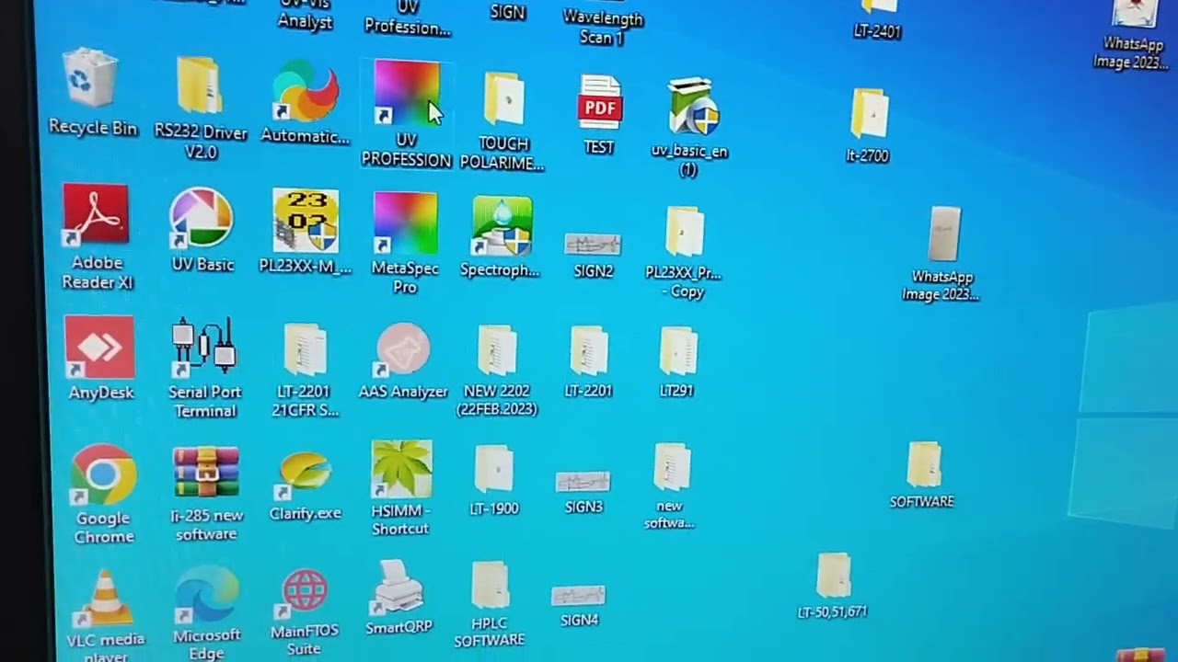The height and width of the screenshot is (662, 1178).
Task: Launch Adobe Reader XI
Action: [96, 217]
